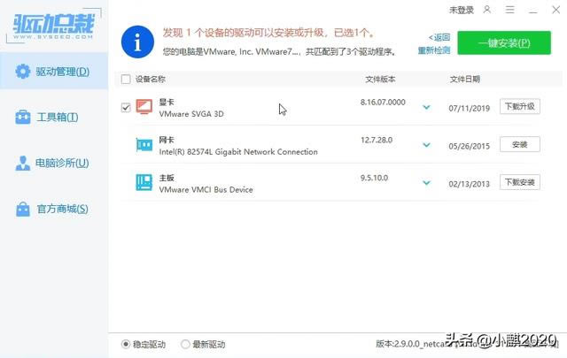Click the 网卡 category label
This screenshot has width=567, height=358.
click(x=167, y=140)
